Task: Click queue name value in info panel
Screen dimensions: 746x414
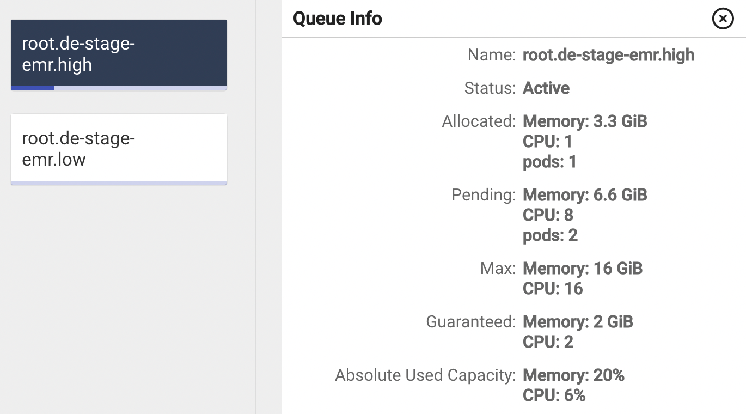Action: [x=608, y=55]
